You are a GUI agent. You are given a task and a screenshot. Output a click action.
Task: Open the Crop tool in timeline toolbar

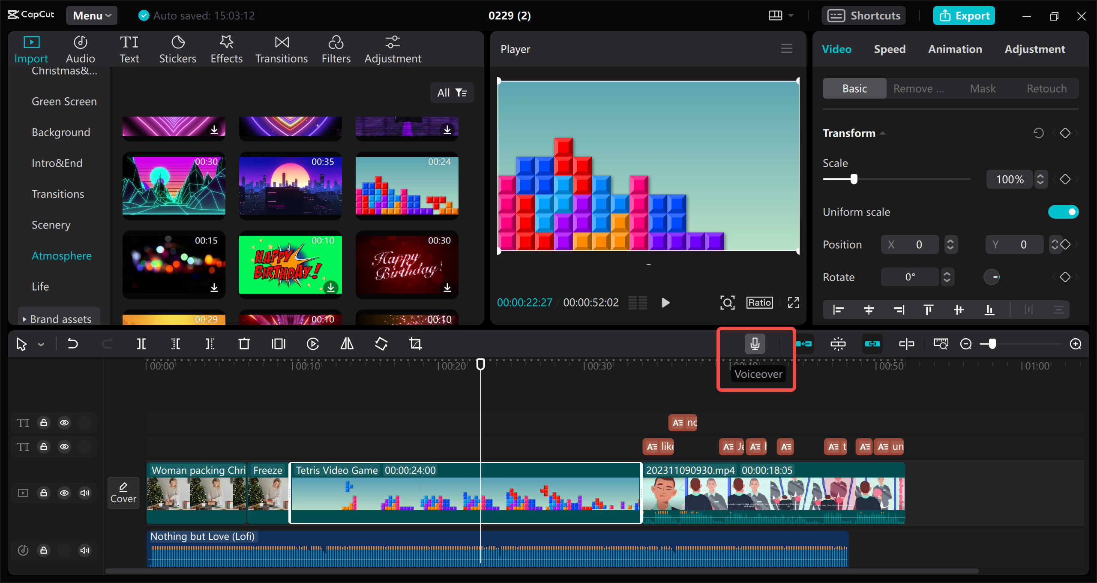click(415, 343)
